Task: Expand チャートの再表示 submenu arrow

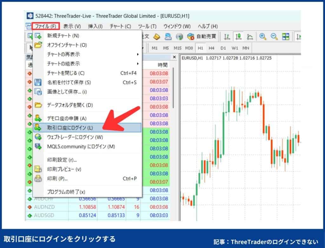Action: click(138, 54)
